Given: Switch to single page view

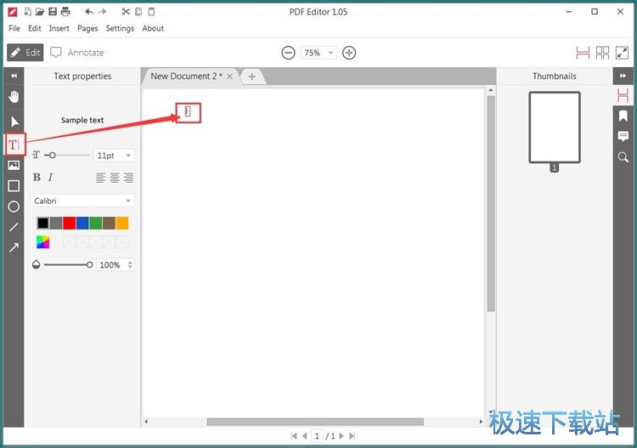Looking at the screenshot, I should tap(583, 53).
